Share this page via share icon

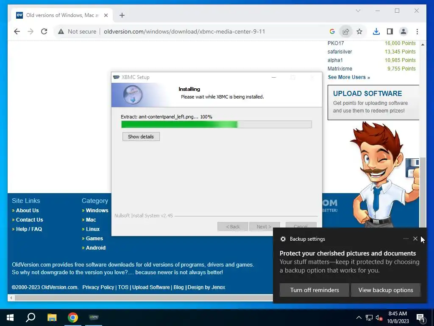pos(346,31)
